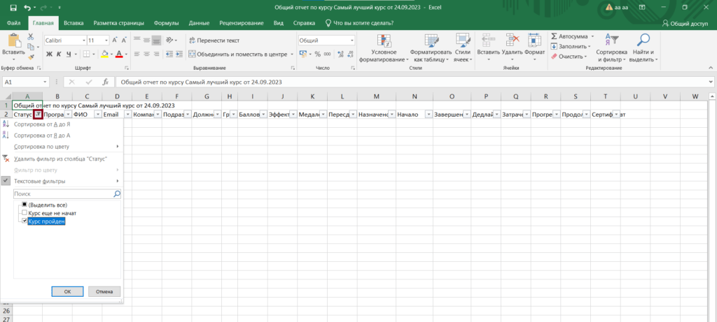Click the insert function fx icon
Screen dimensions: 717x322
[105, 82]
